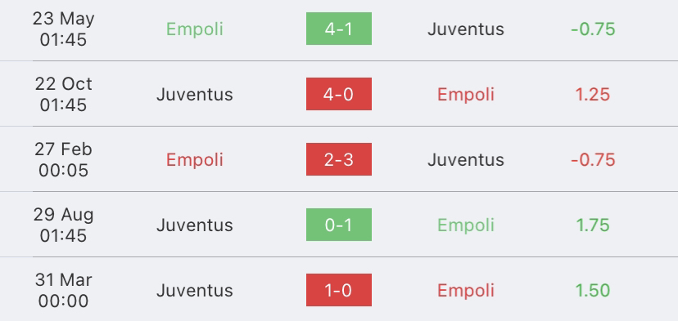The width and height of the screenshot is (678, 321).
Task: Open the green 4-1 score badge
Action: (x=338, y=29)
